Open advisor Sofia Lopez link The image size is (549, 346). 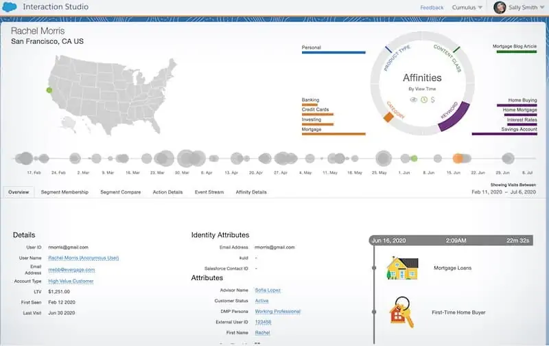click(268, 290)
